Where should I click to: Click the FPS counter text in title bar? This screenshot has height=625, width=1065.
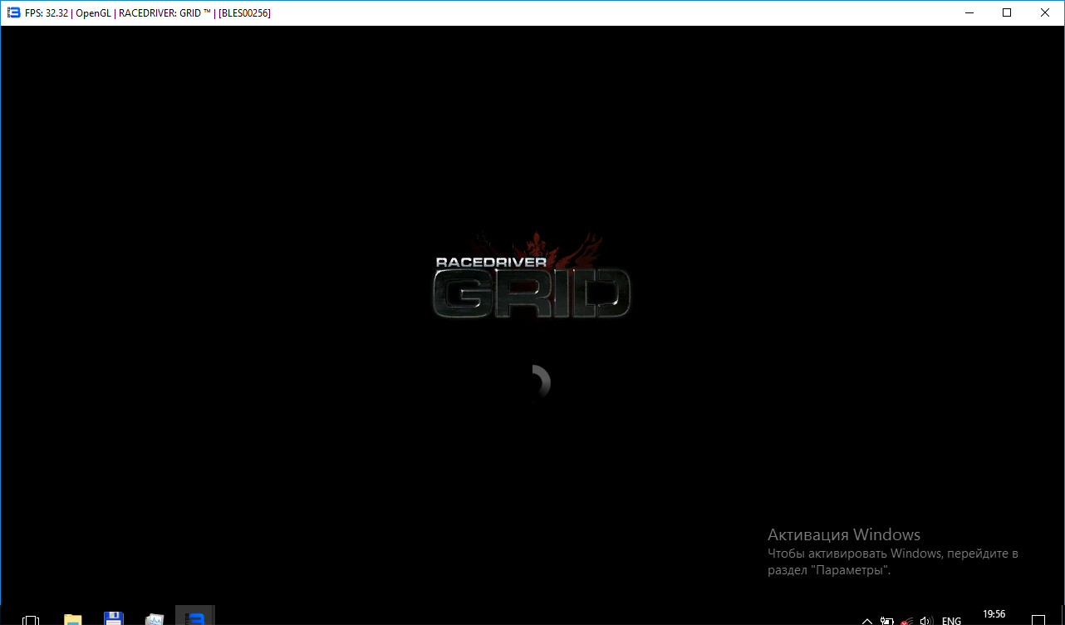(x=47, y=13)
